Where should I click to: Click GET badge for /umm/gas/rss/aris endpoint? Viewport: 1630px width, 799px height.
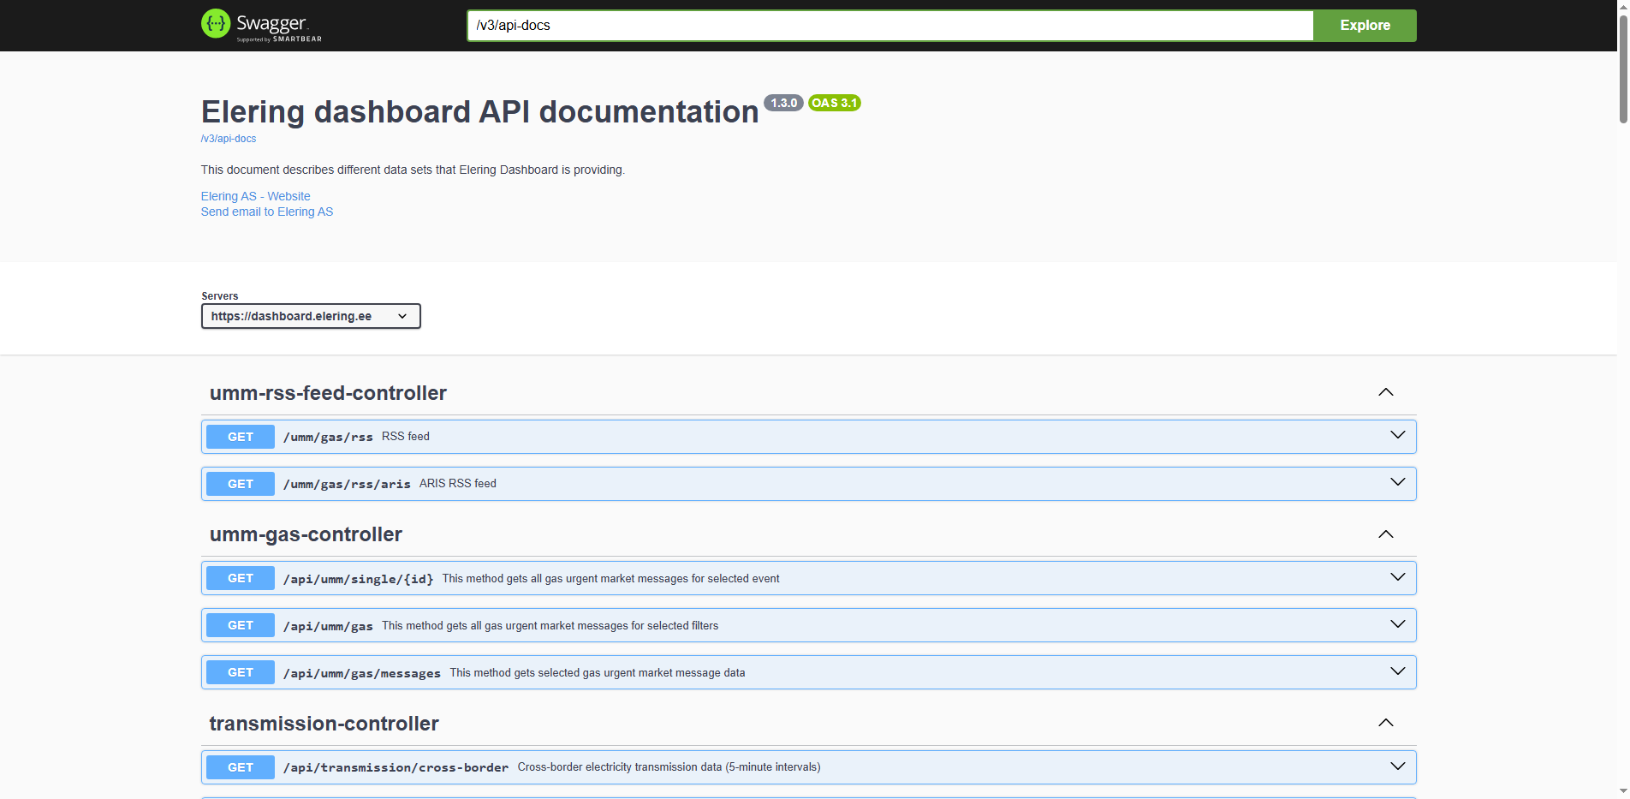pos(240,483)
